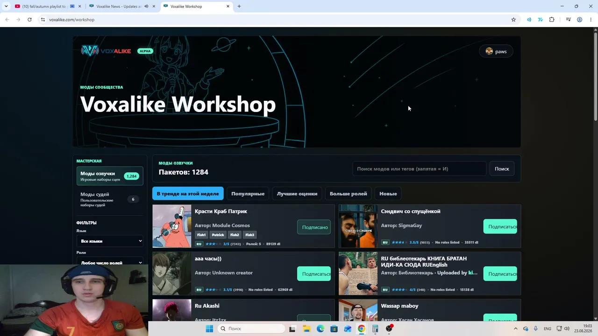The height and width of the screenshot is (336, 598).
Task: Subscribe to the Сэндвич со спущёнкой mod
Action: point(500,227)
